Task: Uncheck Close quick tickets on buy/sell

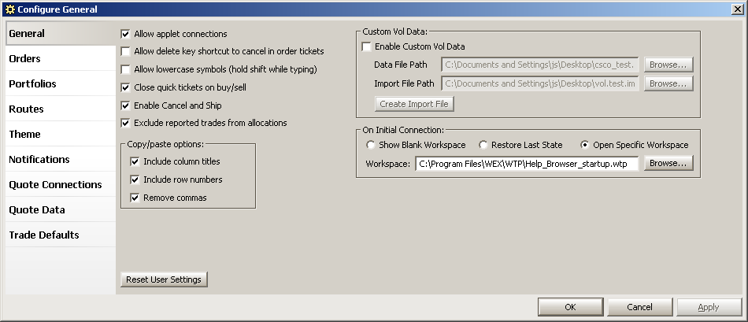Action: tap(125, 87)
